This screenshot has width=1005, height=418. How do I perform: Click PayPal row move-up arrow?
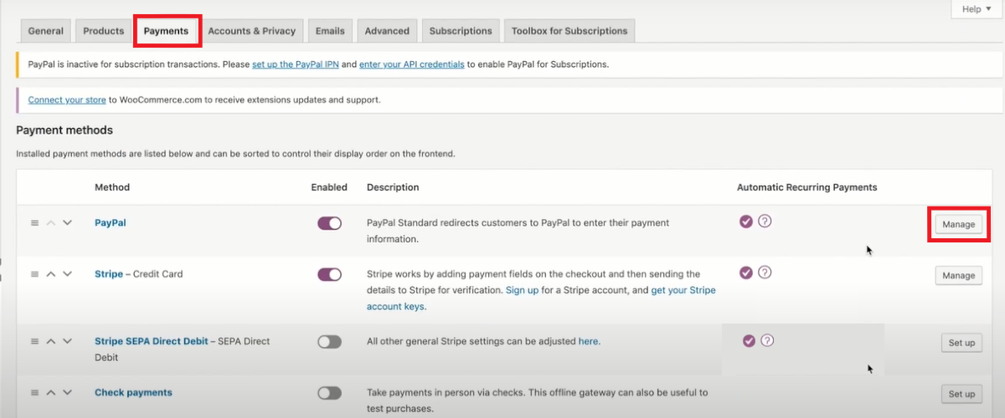[51, 223]
